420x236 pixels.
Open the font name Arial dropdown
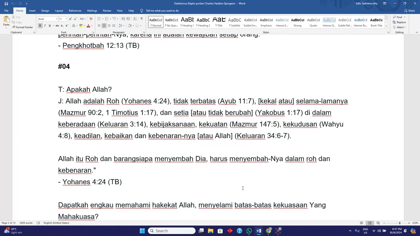[56, 19]
